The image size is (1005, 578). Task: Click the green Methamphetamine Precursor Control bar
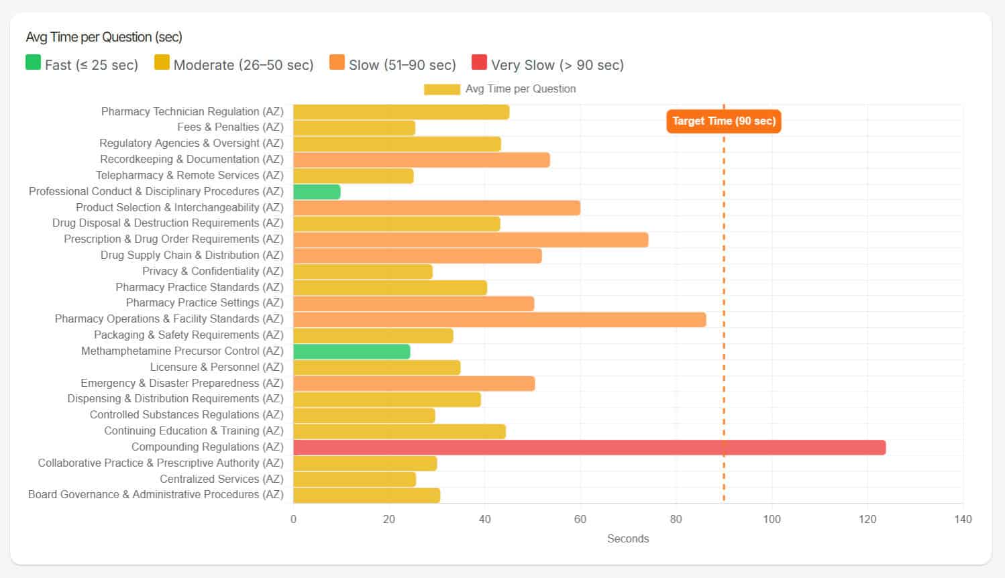tap(352, 351)
